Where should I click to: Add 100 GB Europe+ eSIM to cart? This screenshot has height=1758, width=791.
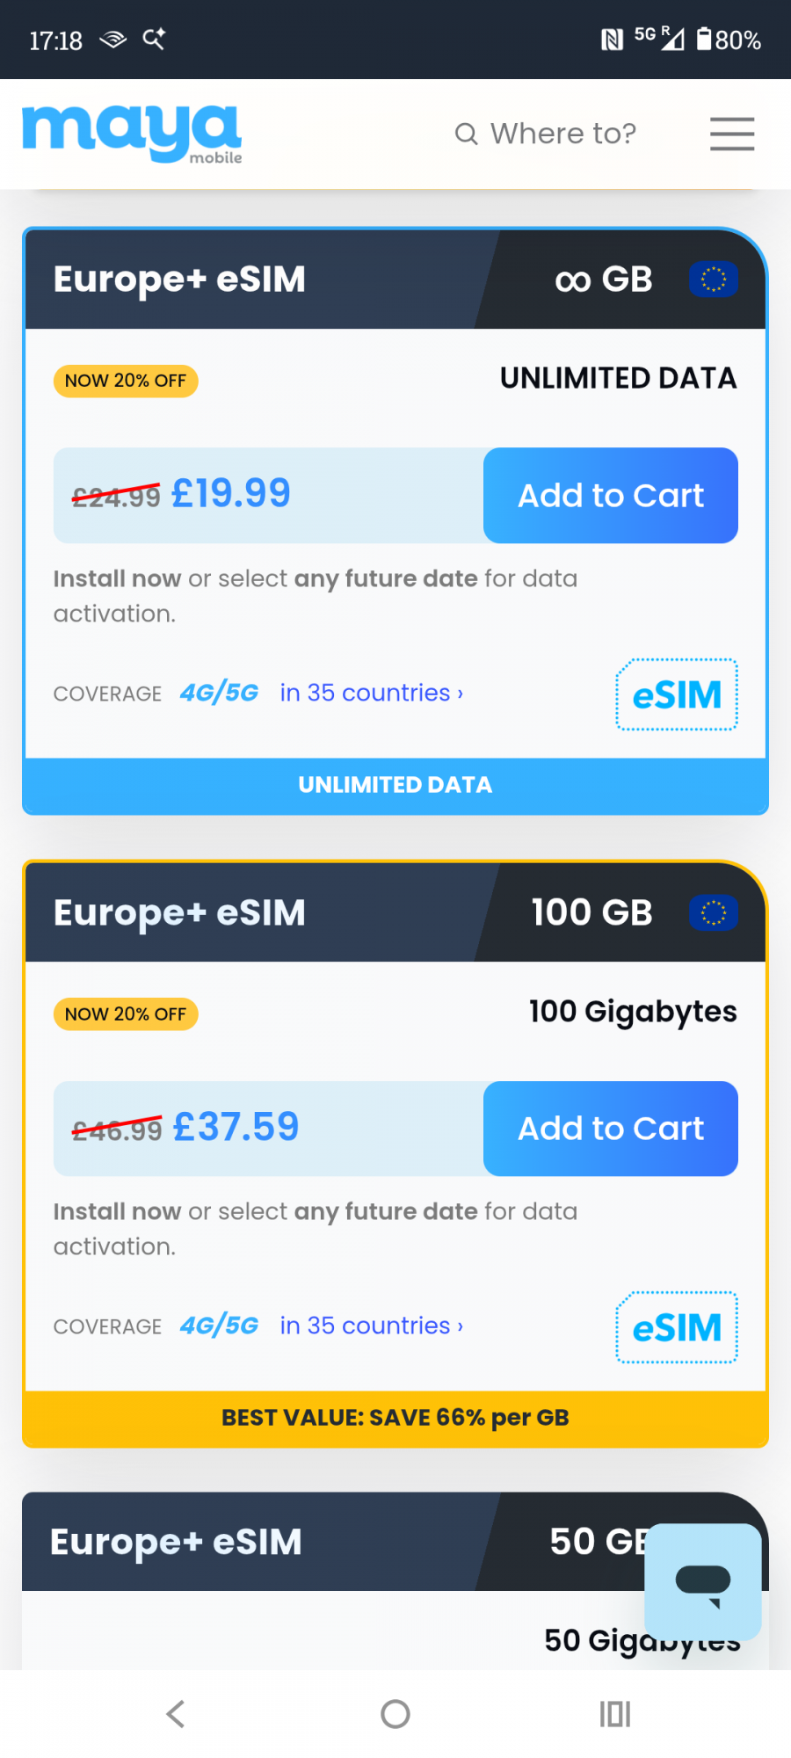pos(611,1129)
